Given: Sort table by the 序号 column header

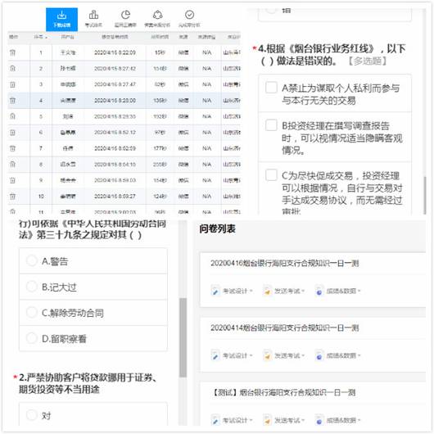Looking at the screenshot, I should 40,37.
